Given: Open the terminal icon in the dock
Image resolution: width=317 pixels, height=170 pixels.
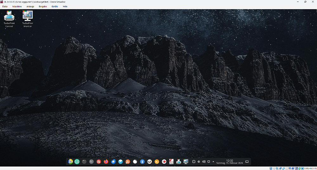Looking at the screenshot, I should pos(91,161).
